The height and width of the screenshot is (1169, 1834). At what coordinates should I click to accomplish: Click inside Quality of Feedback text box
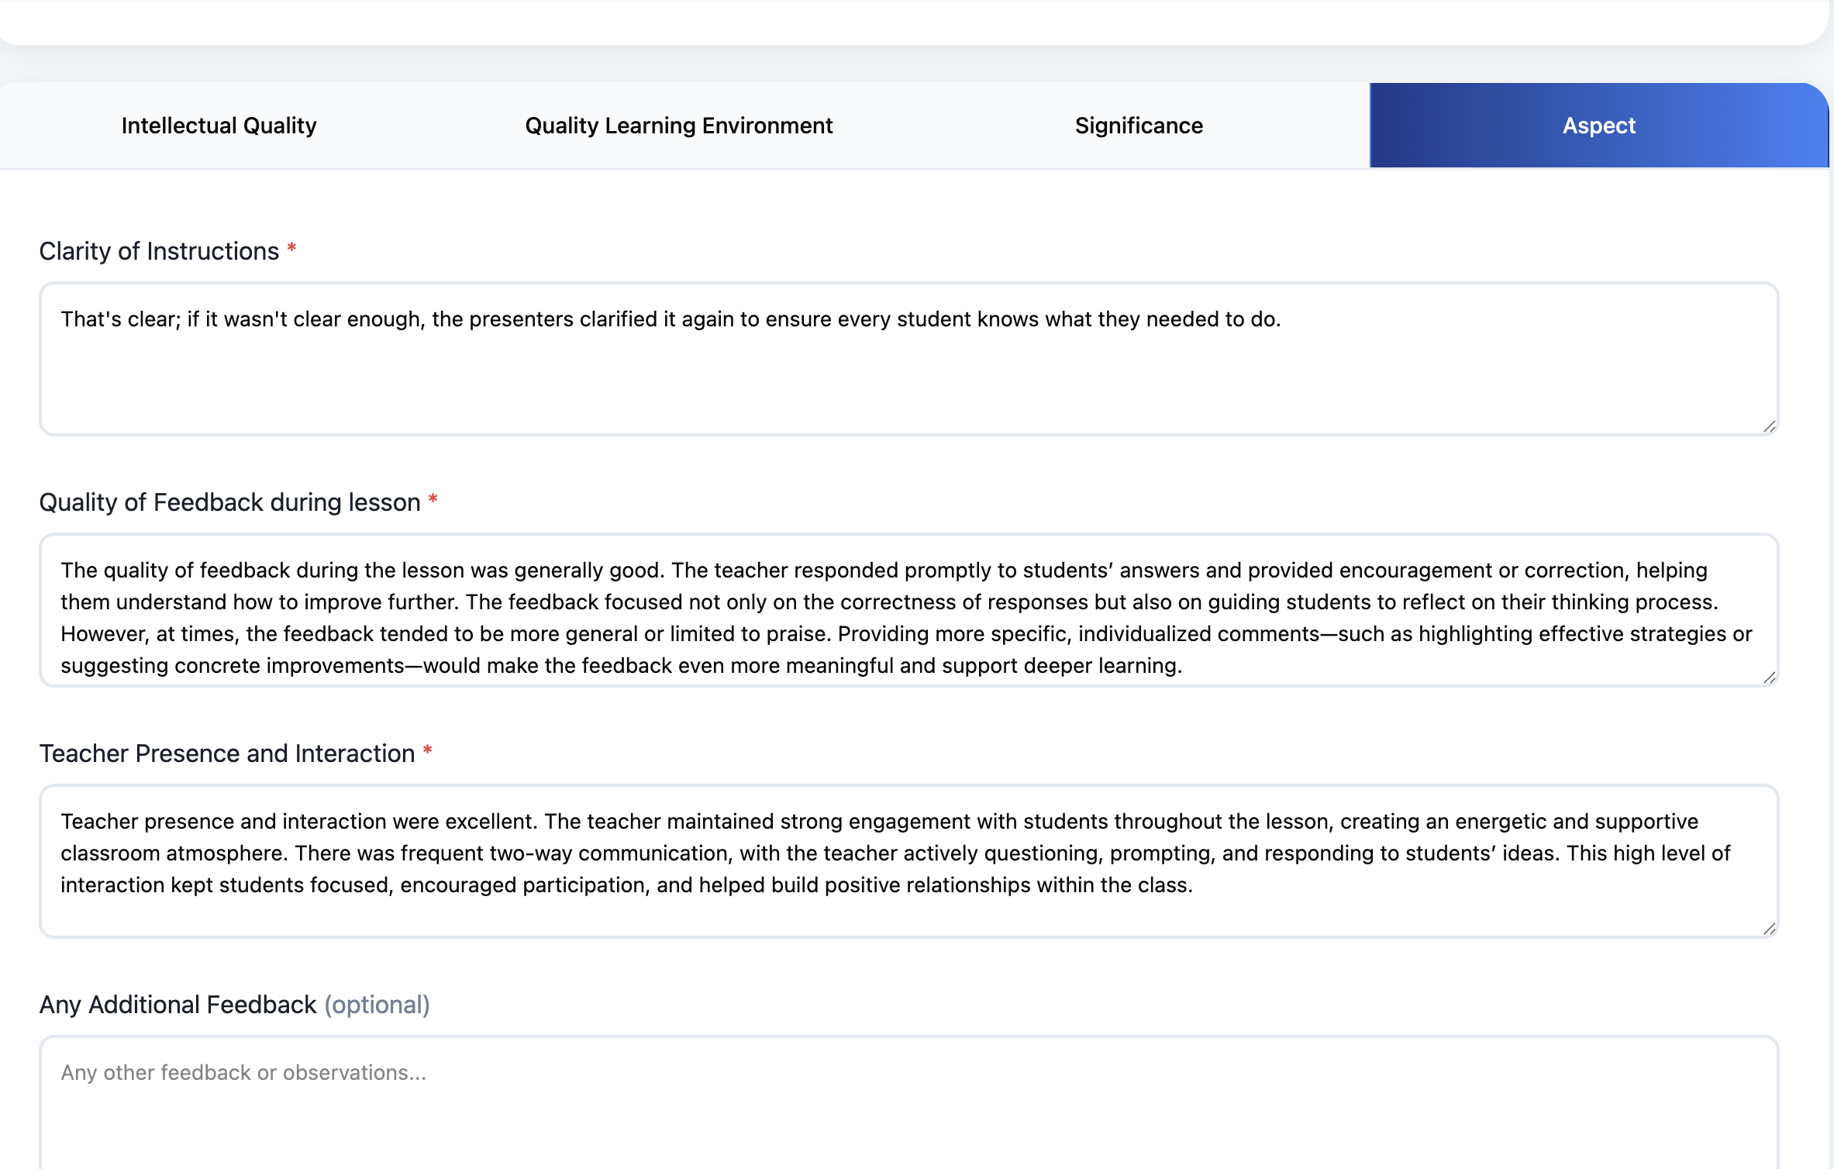907,616
